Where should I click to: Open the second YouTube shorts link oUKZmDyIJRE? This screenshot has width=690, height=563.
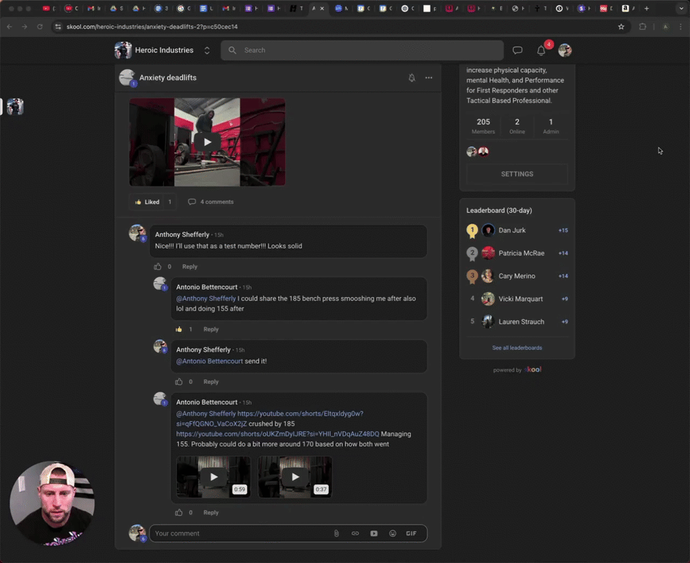[x=278, y=434]
